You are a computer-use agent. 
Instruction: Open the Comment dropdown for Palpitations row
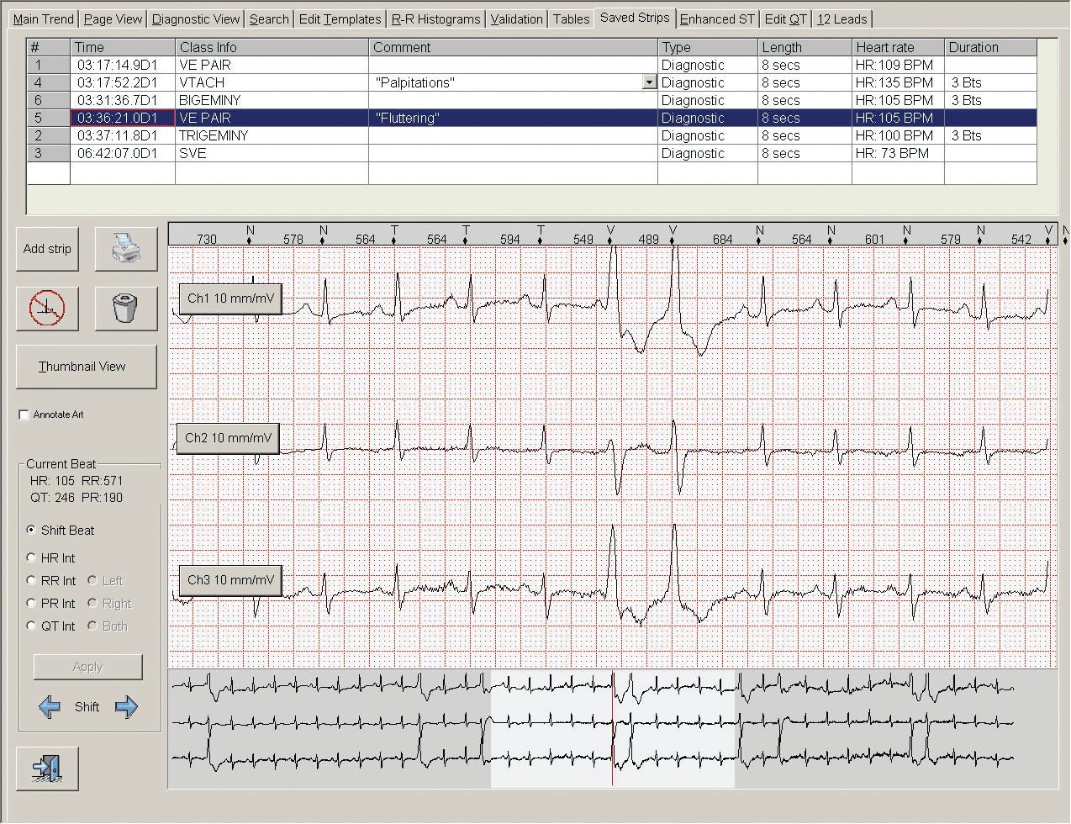(x=649, y=82)
